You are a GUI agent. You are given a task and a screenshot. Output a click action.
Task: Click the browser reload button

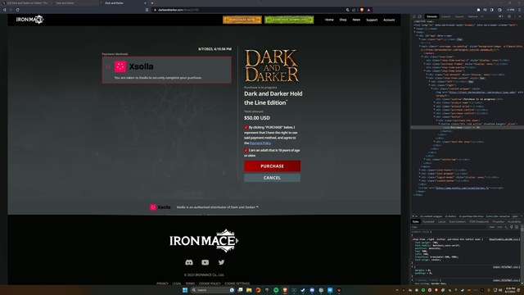click(x=17, y=10)
